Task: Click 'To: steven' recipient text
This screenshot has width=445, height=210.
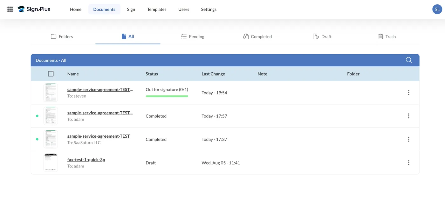Action: tap(77, 96)
